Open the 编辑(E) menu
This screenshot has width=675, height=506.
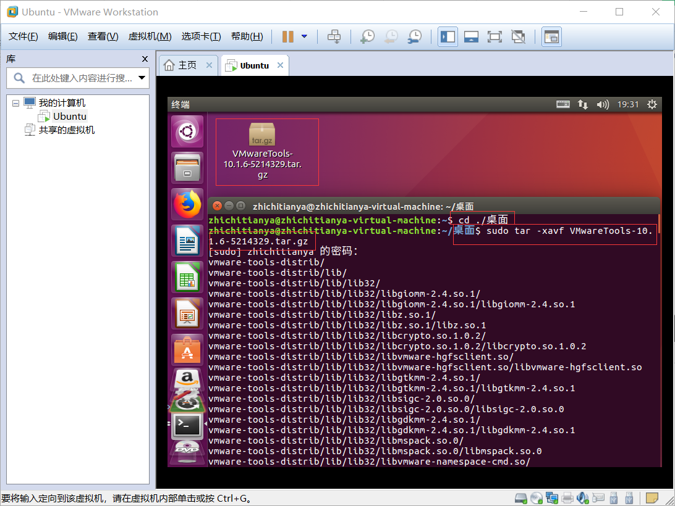(63, 36)
